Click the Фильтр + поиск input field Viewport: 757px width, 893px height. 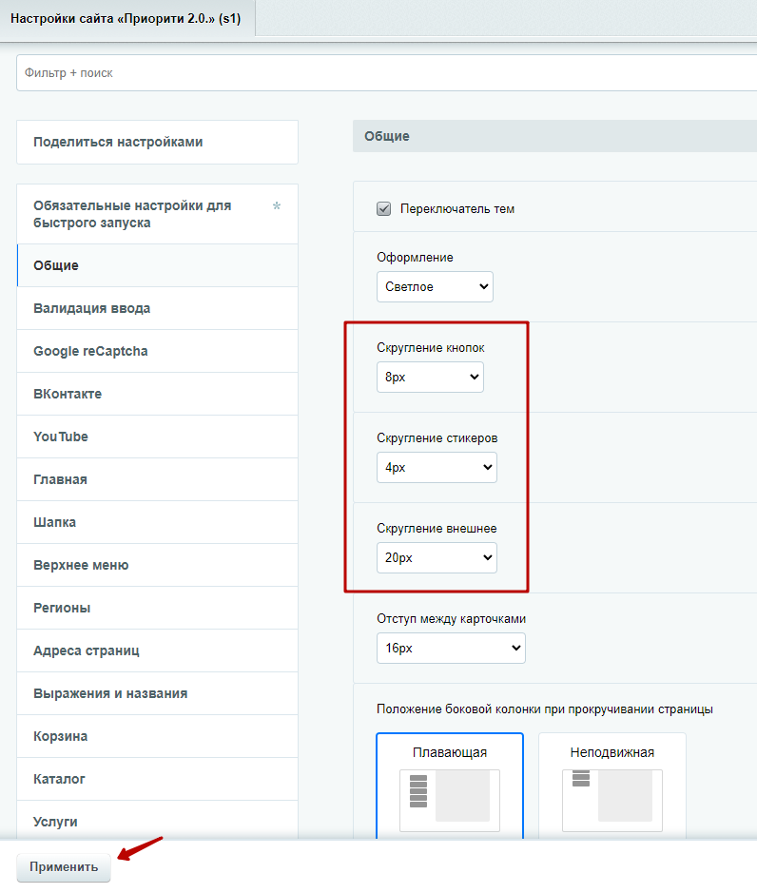tap(387, 73)
